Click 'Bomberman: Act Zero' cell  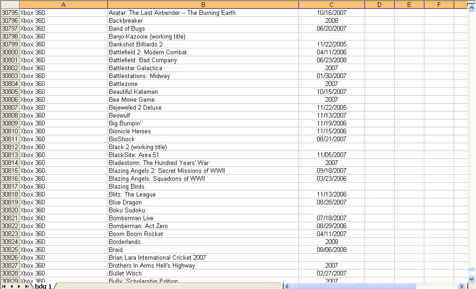coord(203,226)
